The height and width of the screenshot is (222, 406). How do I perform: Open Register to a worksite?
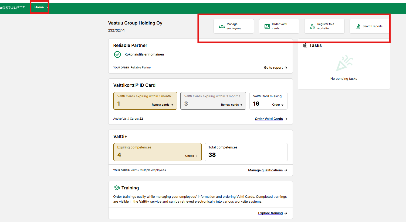(x=324, y=26)
